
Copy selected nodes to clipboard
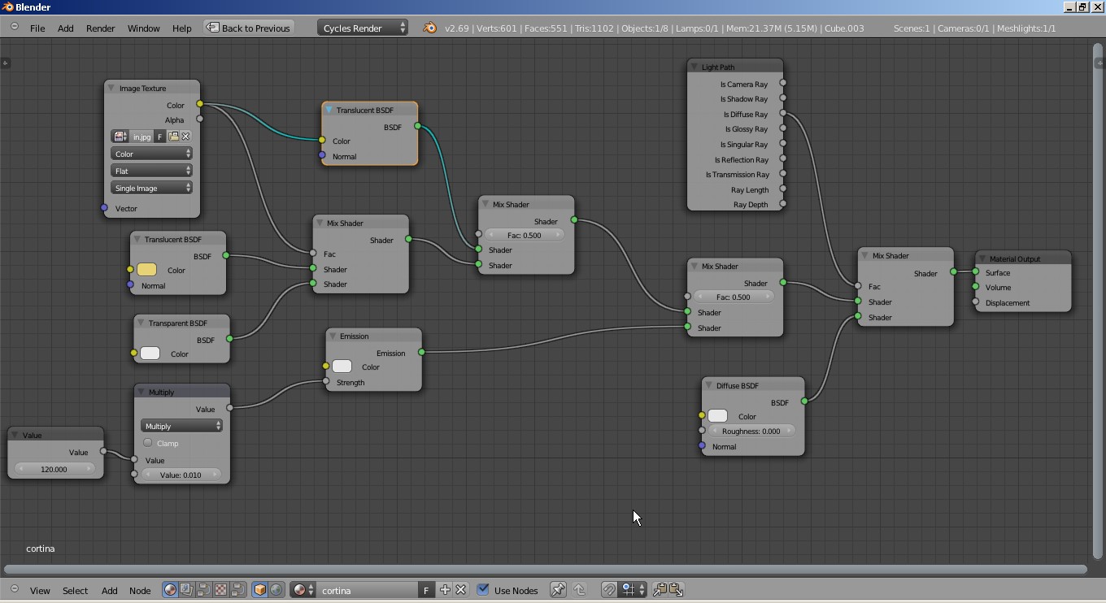click(660, 590)
